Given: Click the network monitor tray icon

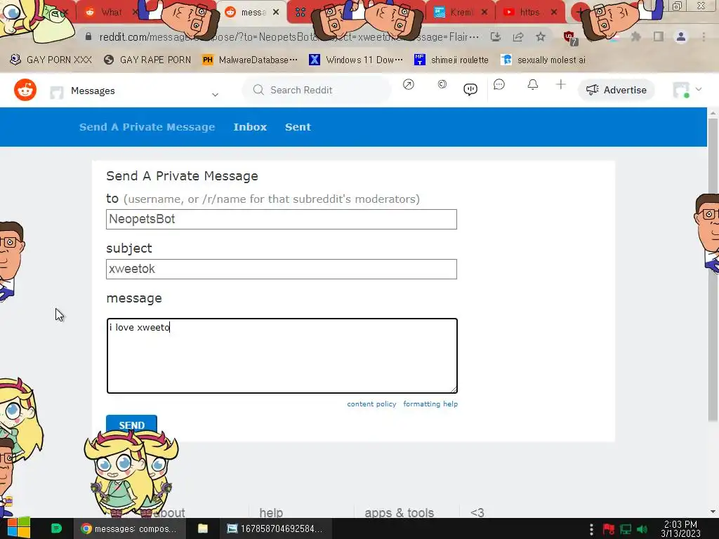Looking at the screenshot, I should pos(626,529).
